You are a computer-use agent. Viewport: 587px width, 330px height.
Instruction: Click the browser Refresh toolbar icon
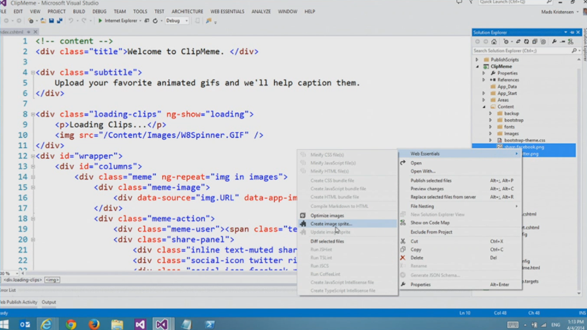tap(155, 21)
